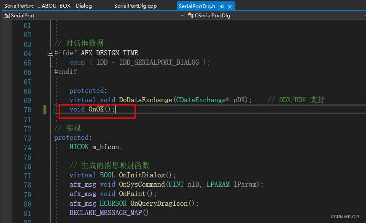Click the CDataExchange type name
The width and height of the screenshot is (366, 223).
(201, 100)
